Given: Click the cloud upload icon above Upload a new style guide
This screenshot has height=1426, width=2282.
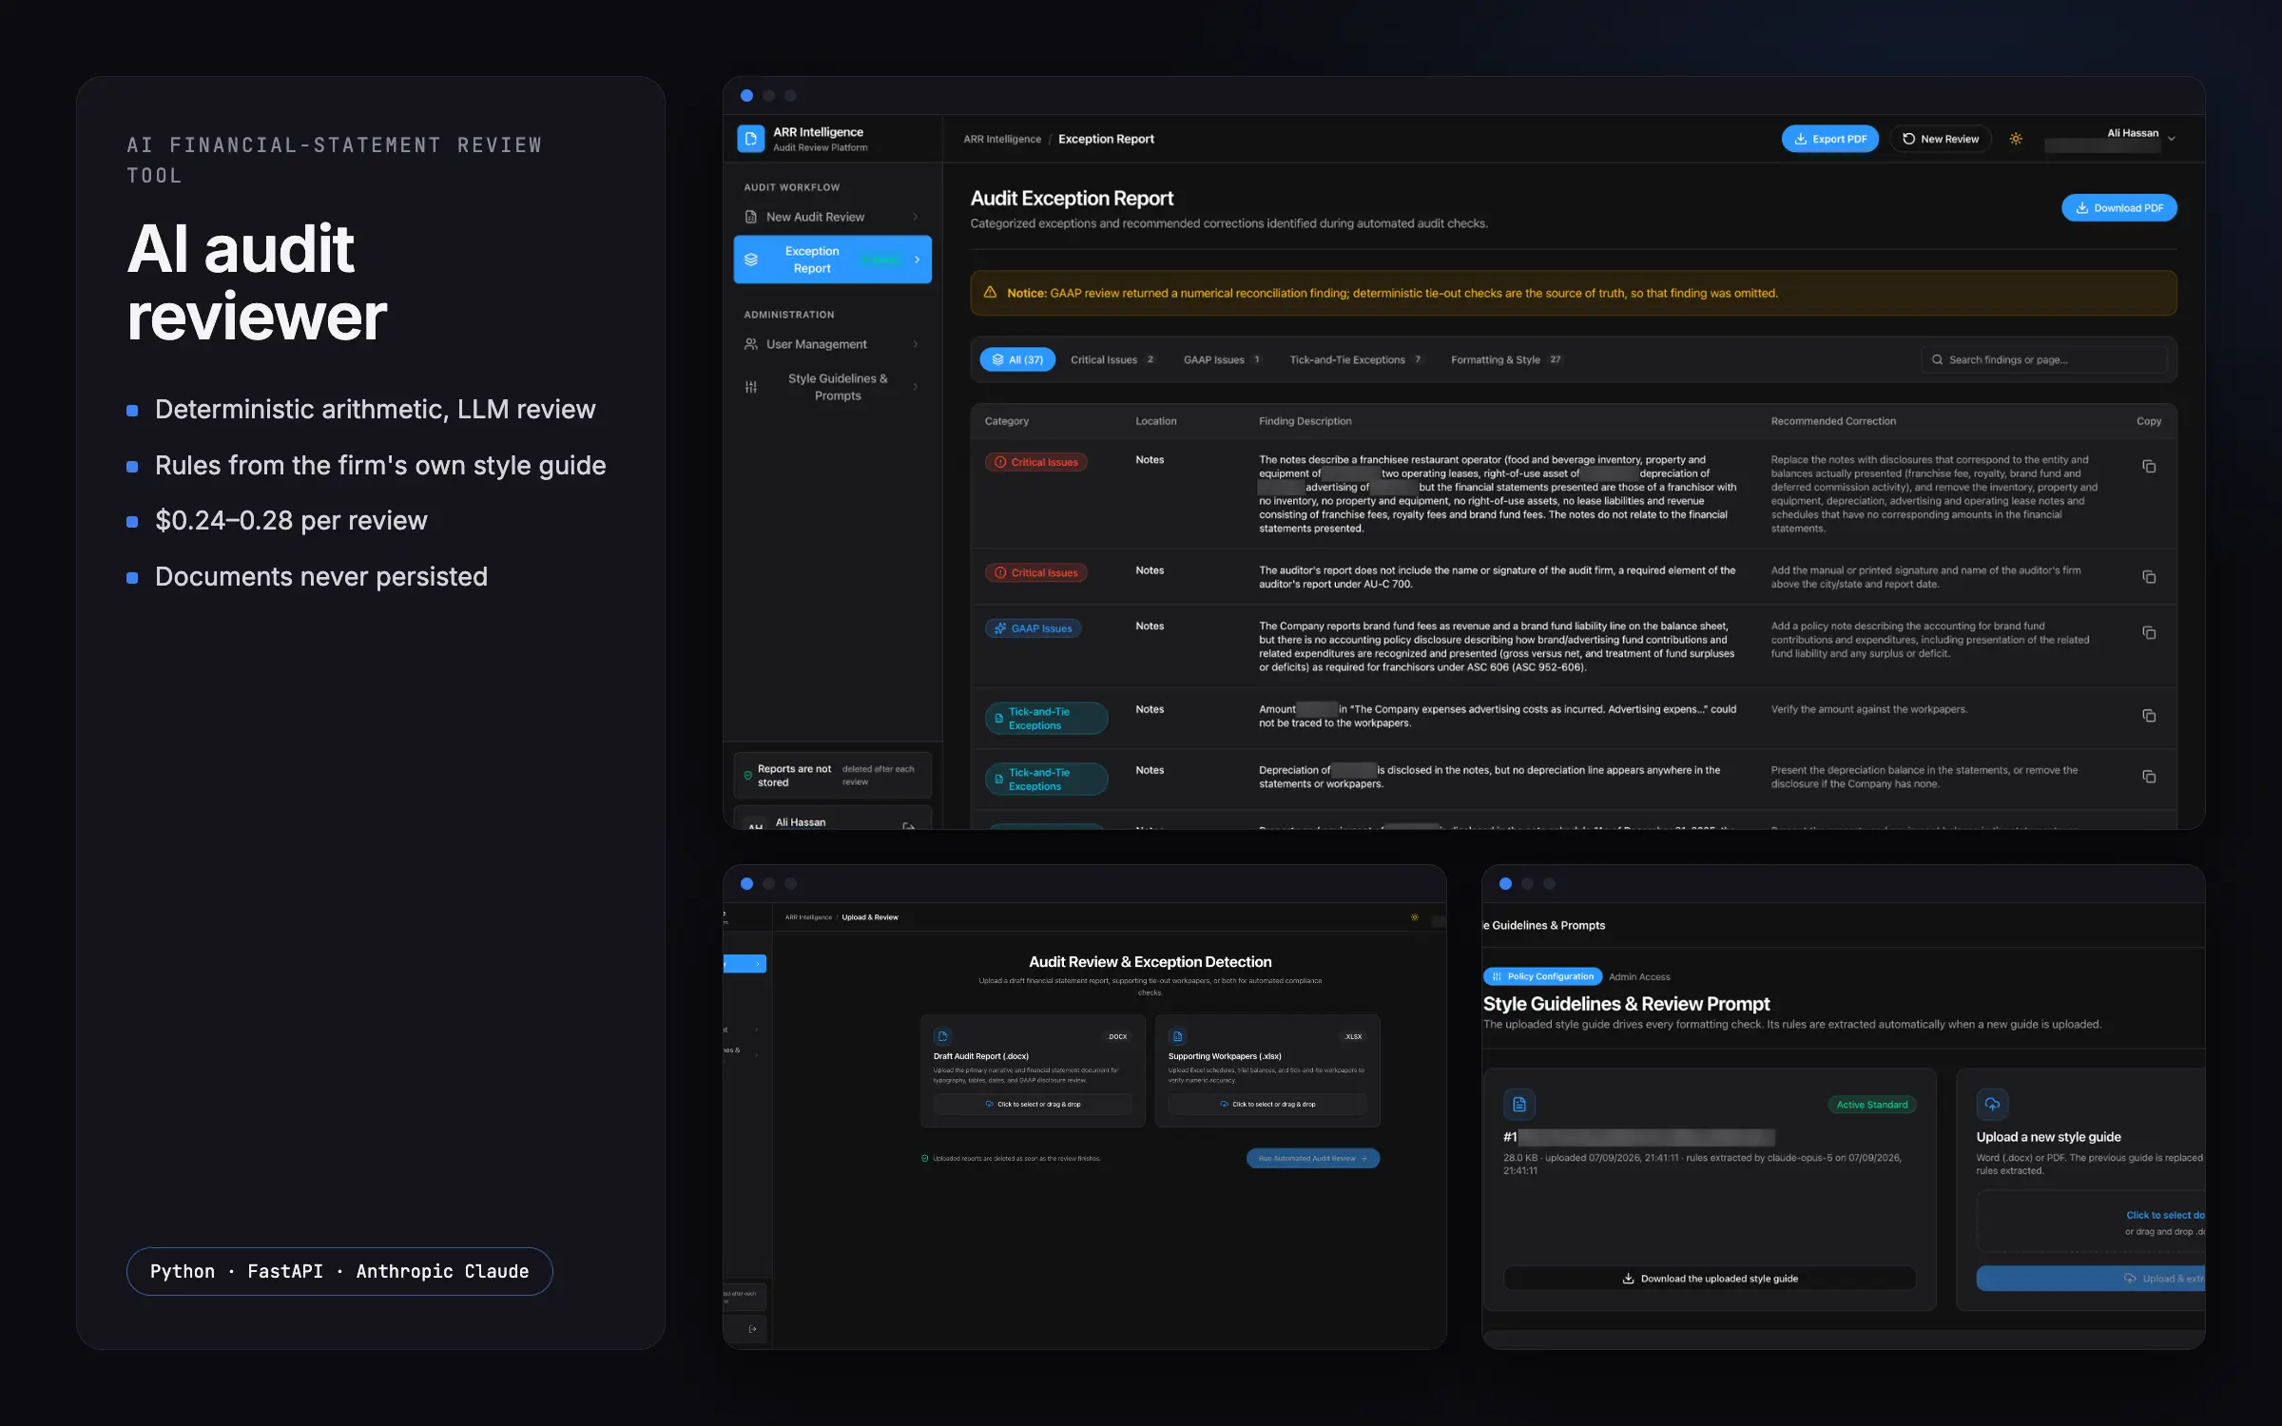Looking at the screenshot, I should 1992,1105.
